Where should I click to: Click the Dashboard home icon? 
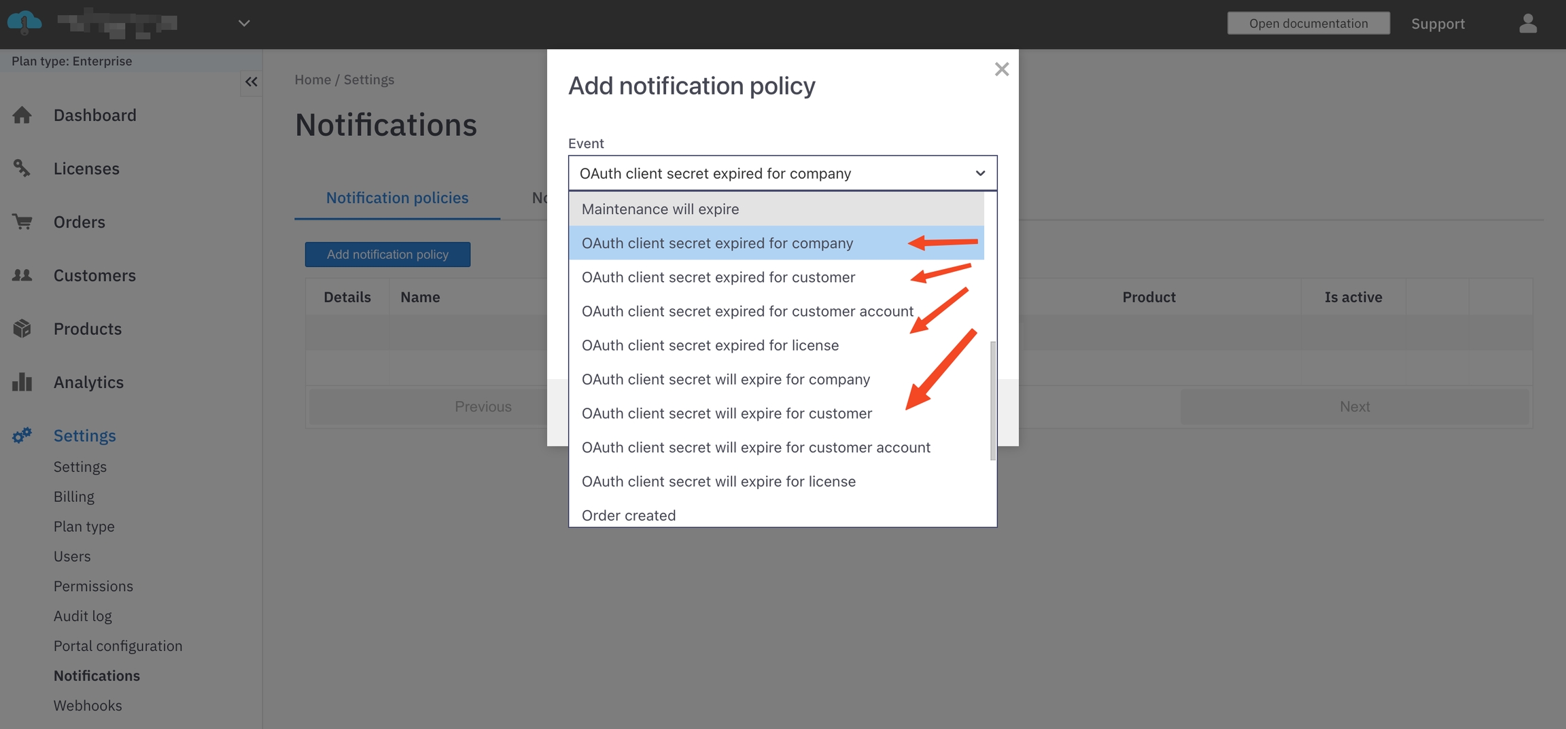click(22, 115)
